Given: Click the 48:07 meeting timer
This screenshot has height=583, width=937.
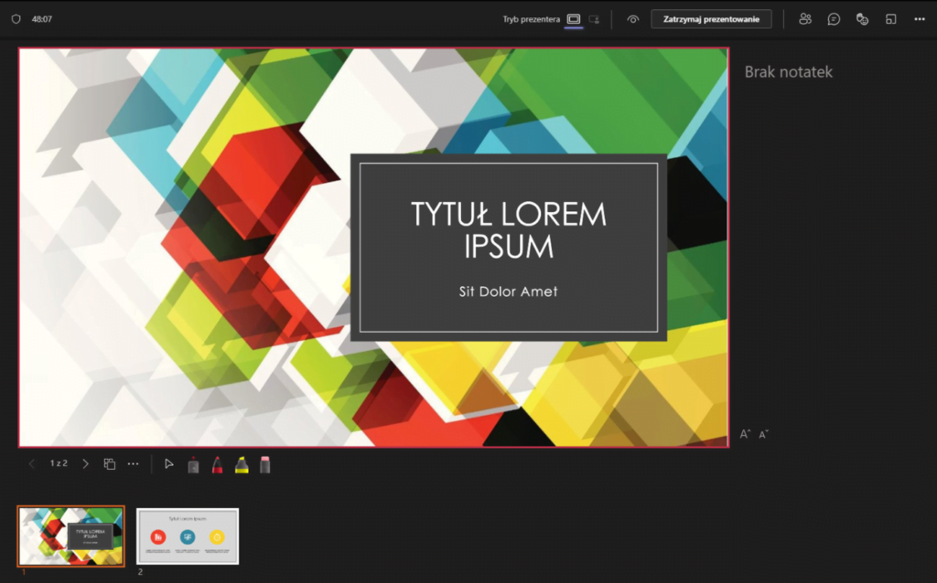Looking at the screenshot, I should pyautogui.click(x=42, y=19).
